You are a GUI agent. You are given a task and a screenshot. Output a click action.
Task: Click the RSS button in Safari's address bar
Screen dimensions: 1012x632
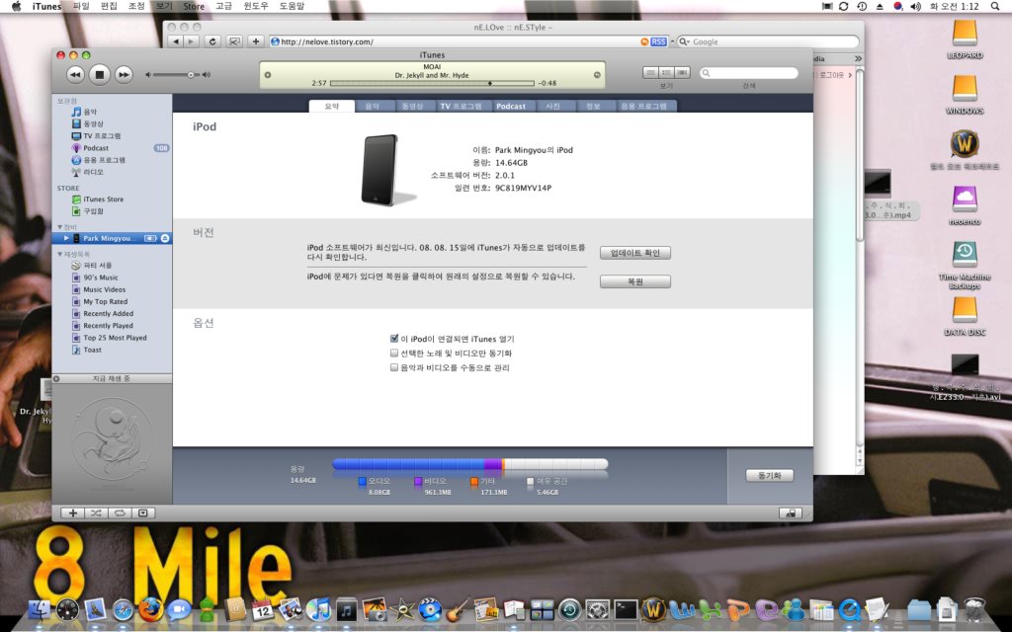point(657,41)
